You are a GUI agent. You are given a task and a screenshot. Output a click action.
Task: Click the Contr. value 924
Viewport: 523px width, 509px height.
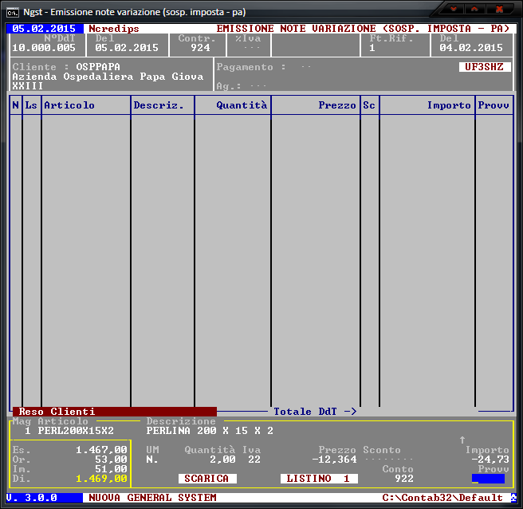[x=200, y=48]
